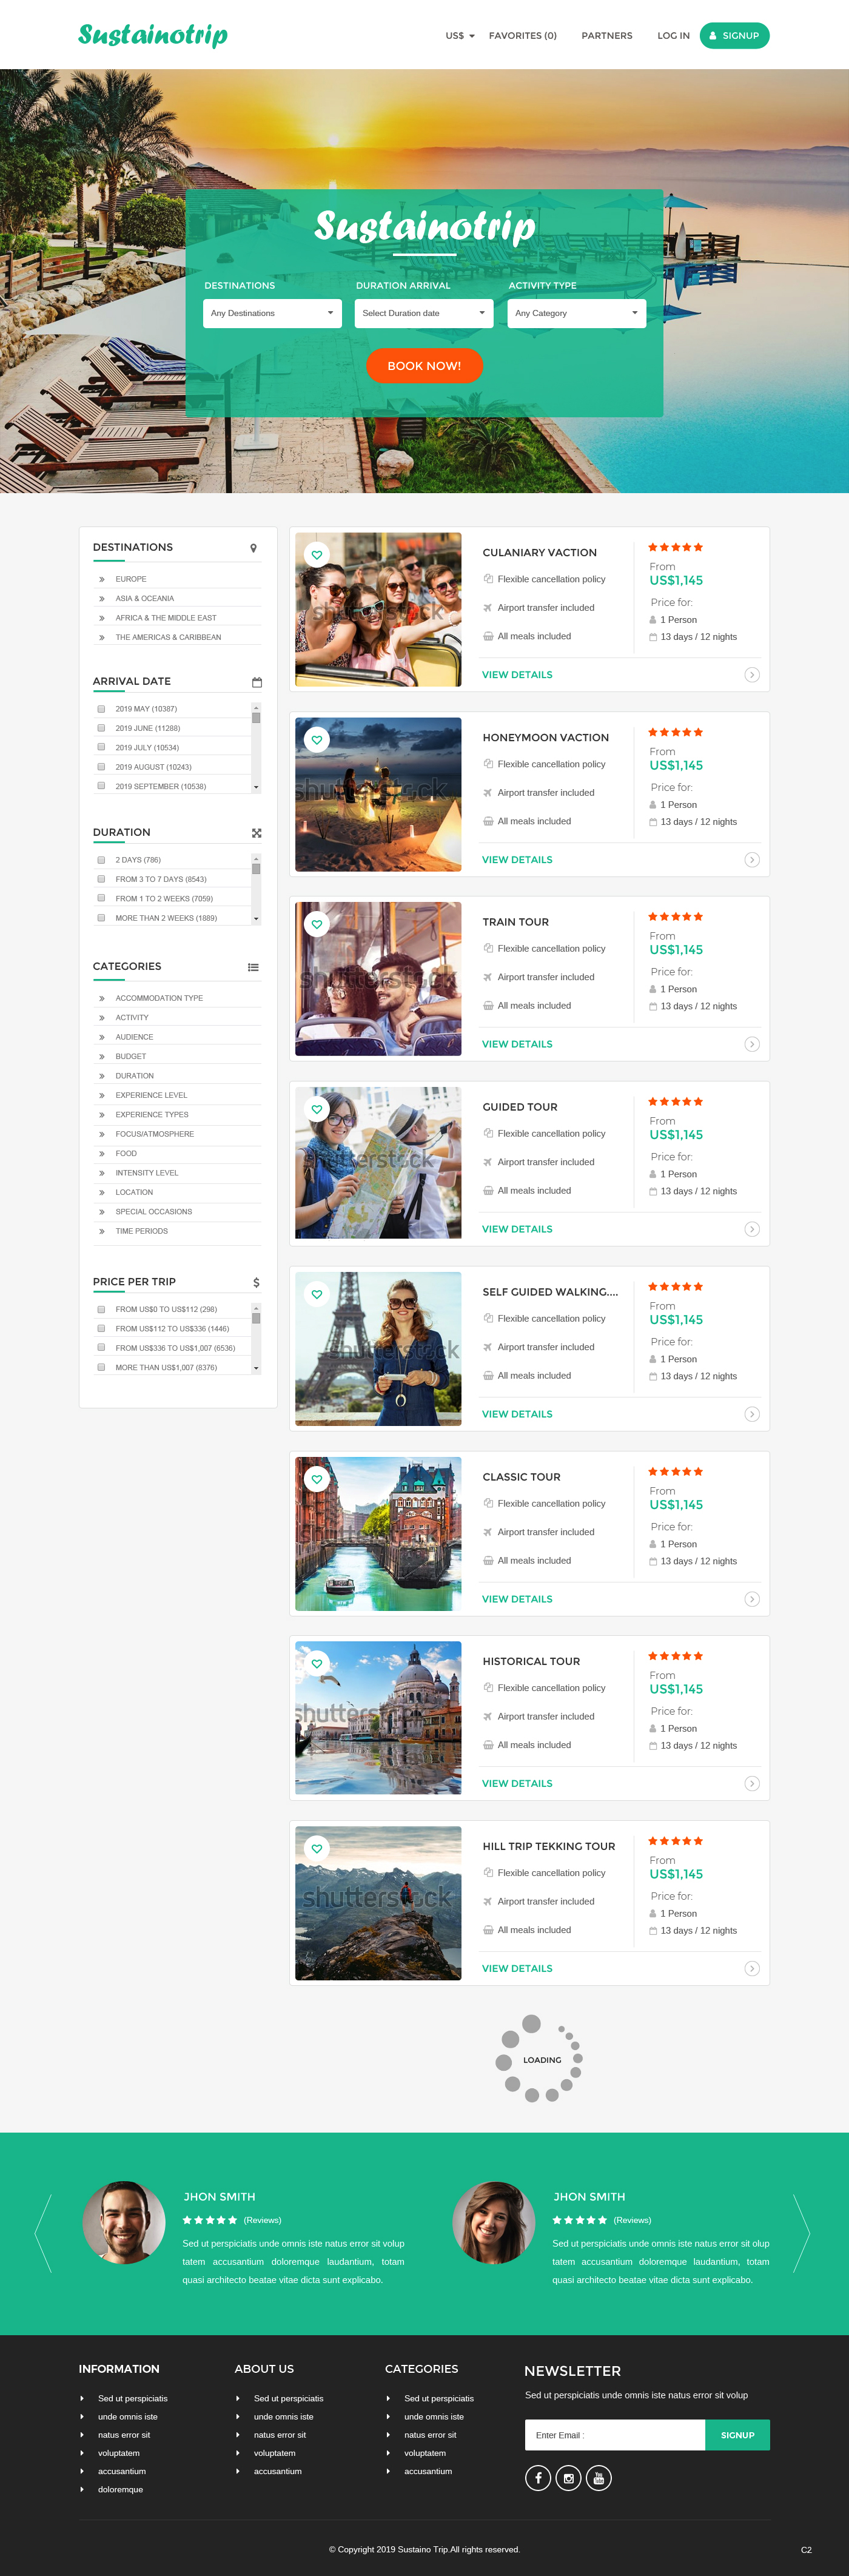Open the Instagram social icon in footer

pyautogui.click(x=568, y=2477)
